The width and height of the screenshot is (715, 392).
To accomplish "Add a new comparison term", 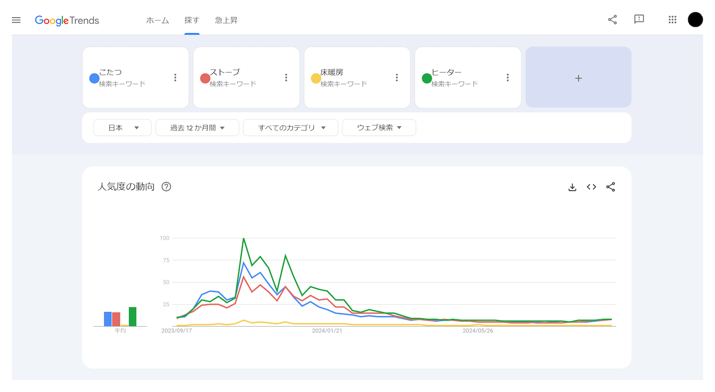I will pos(578,77).
